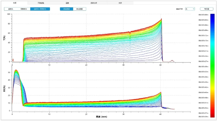Click the BS(%) axis label
218x121 pixels.
tap(4, 88)
